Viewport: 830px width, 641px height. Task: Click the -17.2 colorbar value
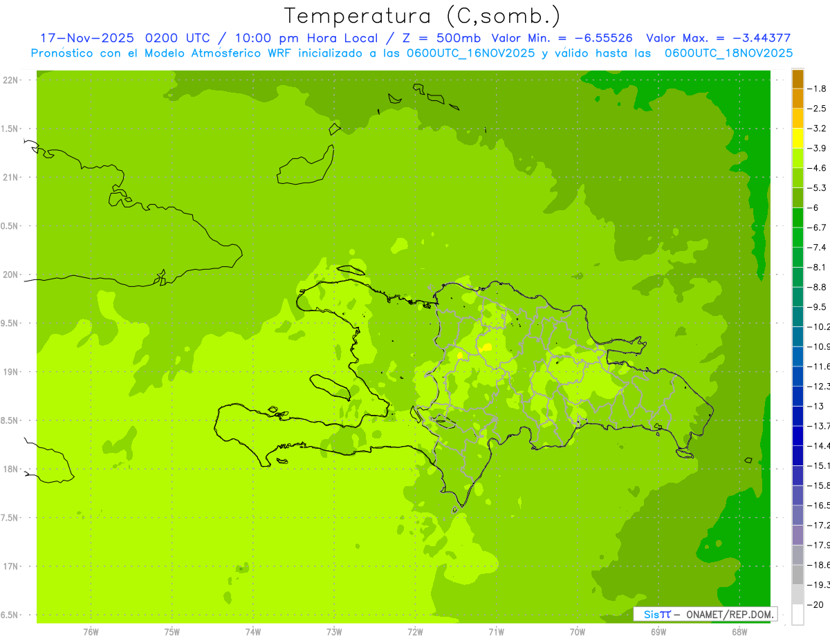pos(819,525)
